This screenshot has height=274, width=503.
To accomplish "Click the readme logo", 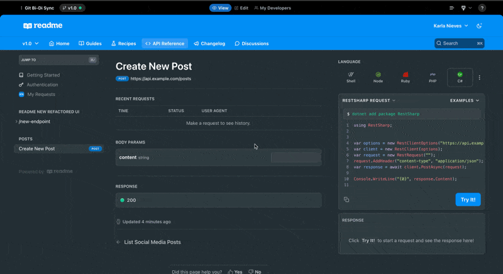I will [x=43, y=26].
